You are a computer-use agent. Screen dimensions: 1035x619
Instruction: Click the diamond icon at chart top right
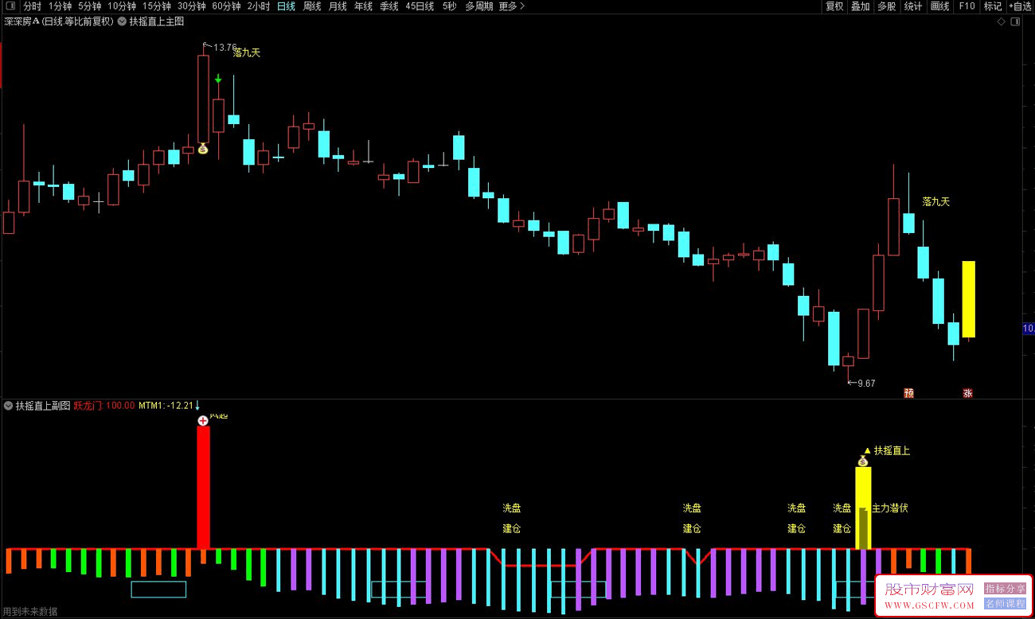pyautogui.click(x=1001, y=21)
